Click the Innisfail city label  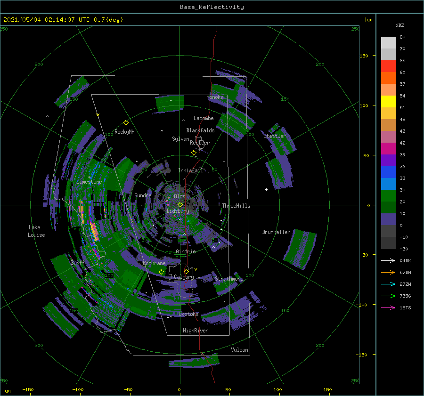pos(190,170)
